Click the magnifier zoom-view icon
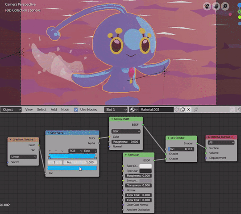Image resolution: width=241 pixels, height=214 pixels. tap(225, 6)
